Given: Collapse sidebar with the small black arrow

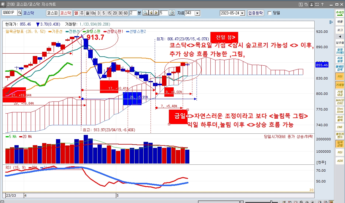Looking at the screenshot, I should pos(340,36).
